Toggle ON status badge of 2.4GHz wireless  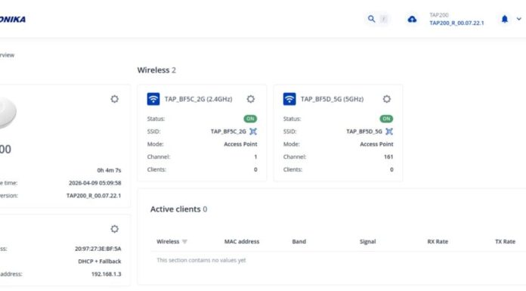point(250,119)
